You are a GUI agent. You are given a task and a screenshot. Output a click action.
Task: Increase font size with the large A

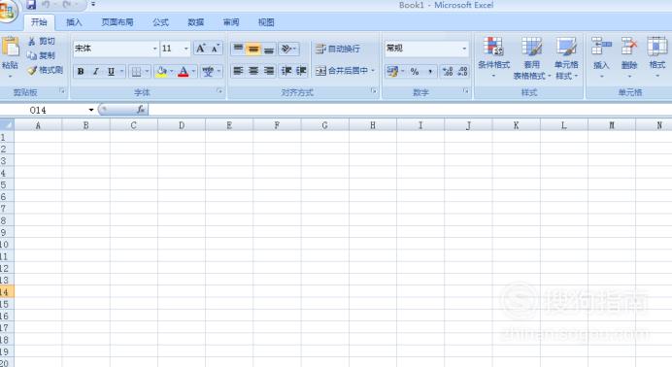(201, 49)
